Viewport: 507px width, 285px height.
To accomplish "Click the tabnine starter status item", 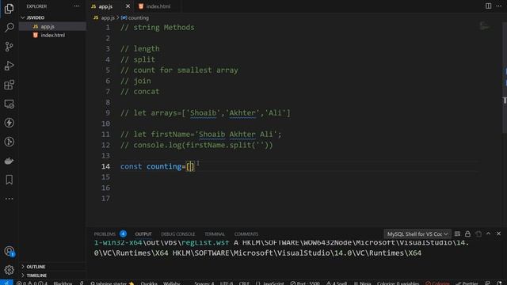I will pyautogui.click(x=112, y=283).
